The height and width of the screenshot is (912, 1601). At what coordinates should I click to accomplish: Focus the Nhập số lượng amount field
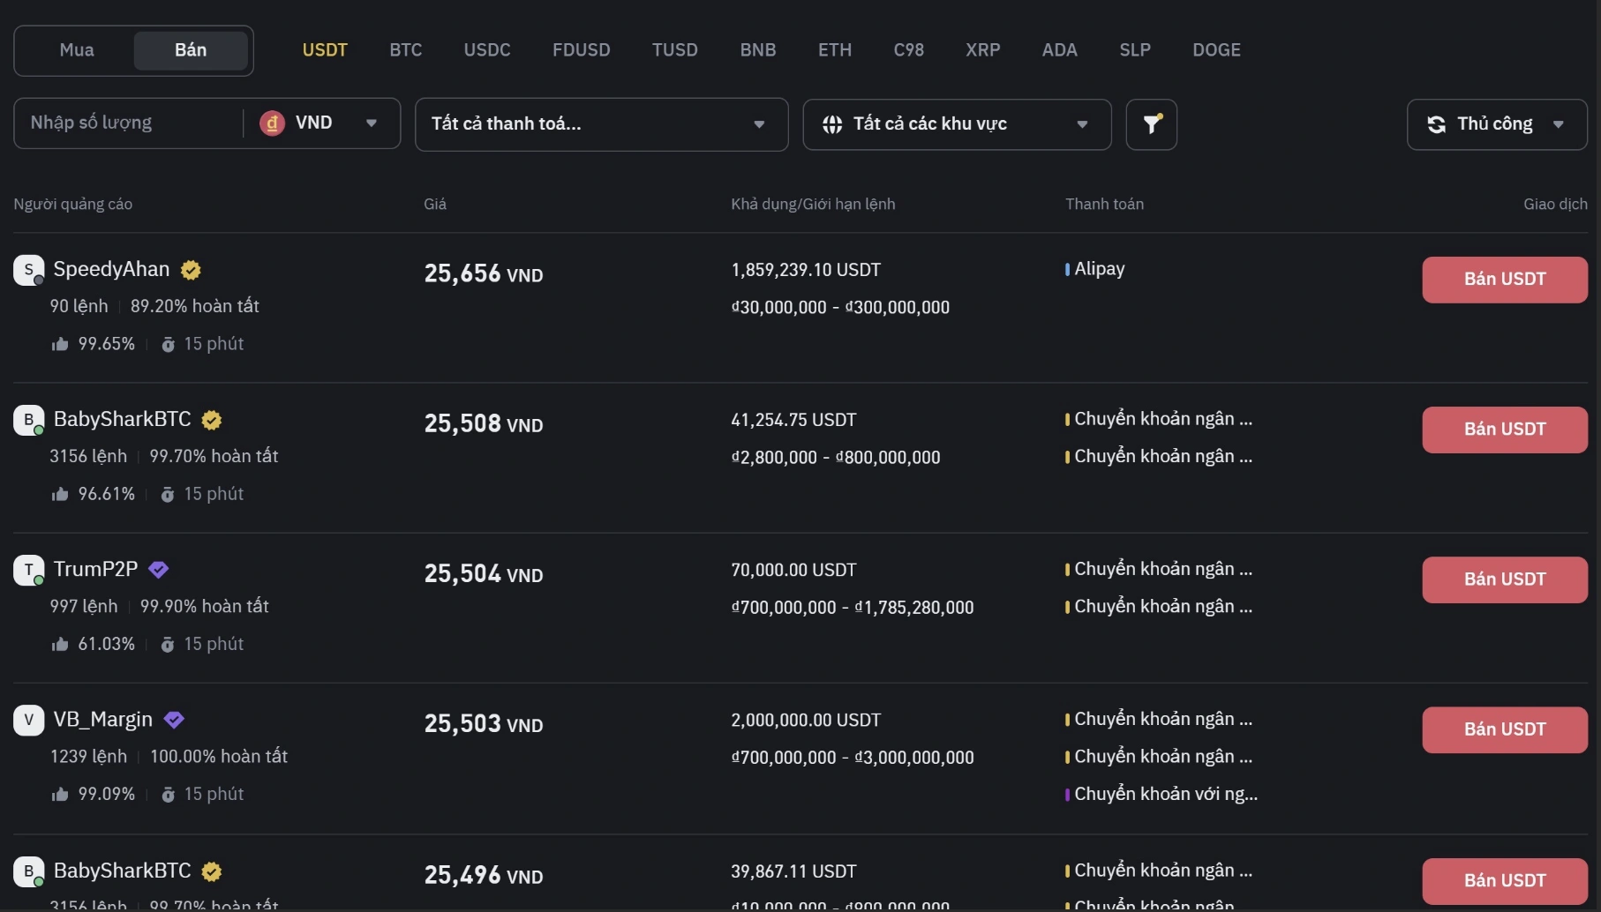128,123
